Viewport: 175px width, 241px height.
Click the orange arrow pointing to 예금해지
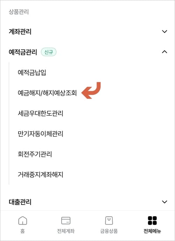pos(91,90)
